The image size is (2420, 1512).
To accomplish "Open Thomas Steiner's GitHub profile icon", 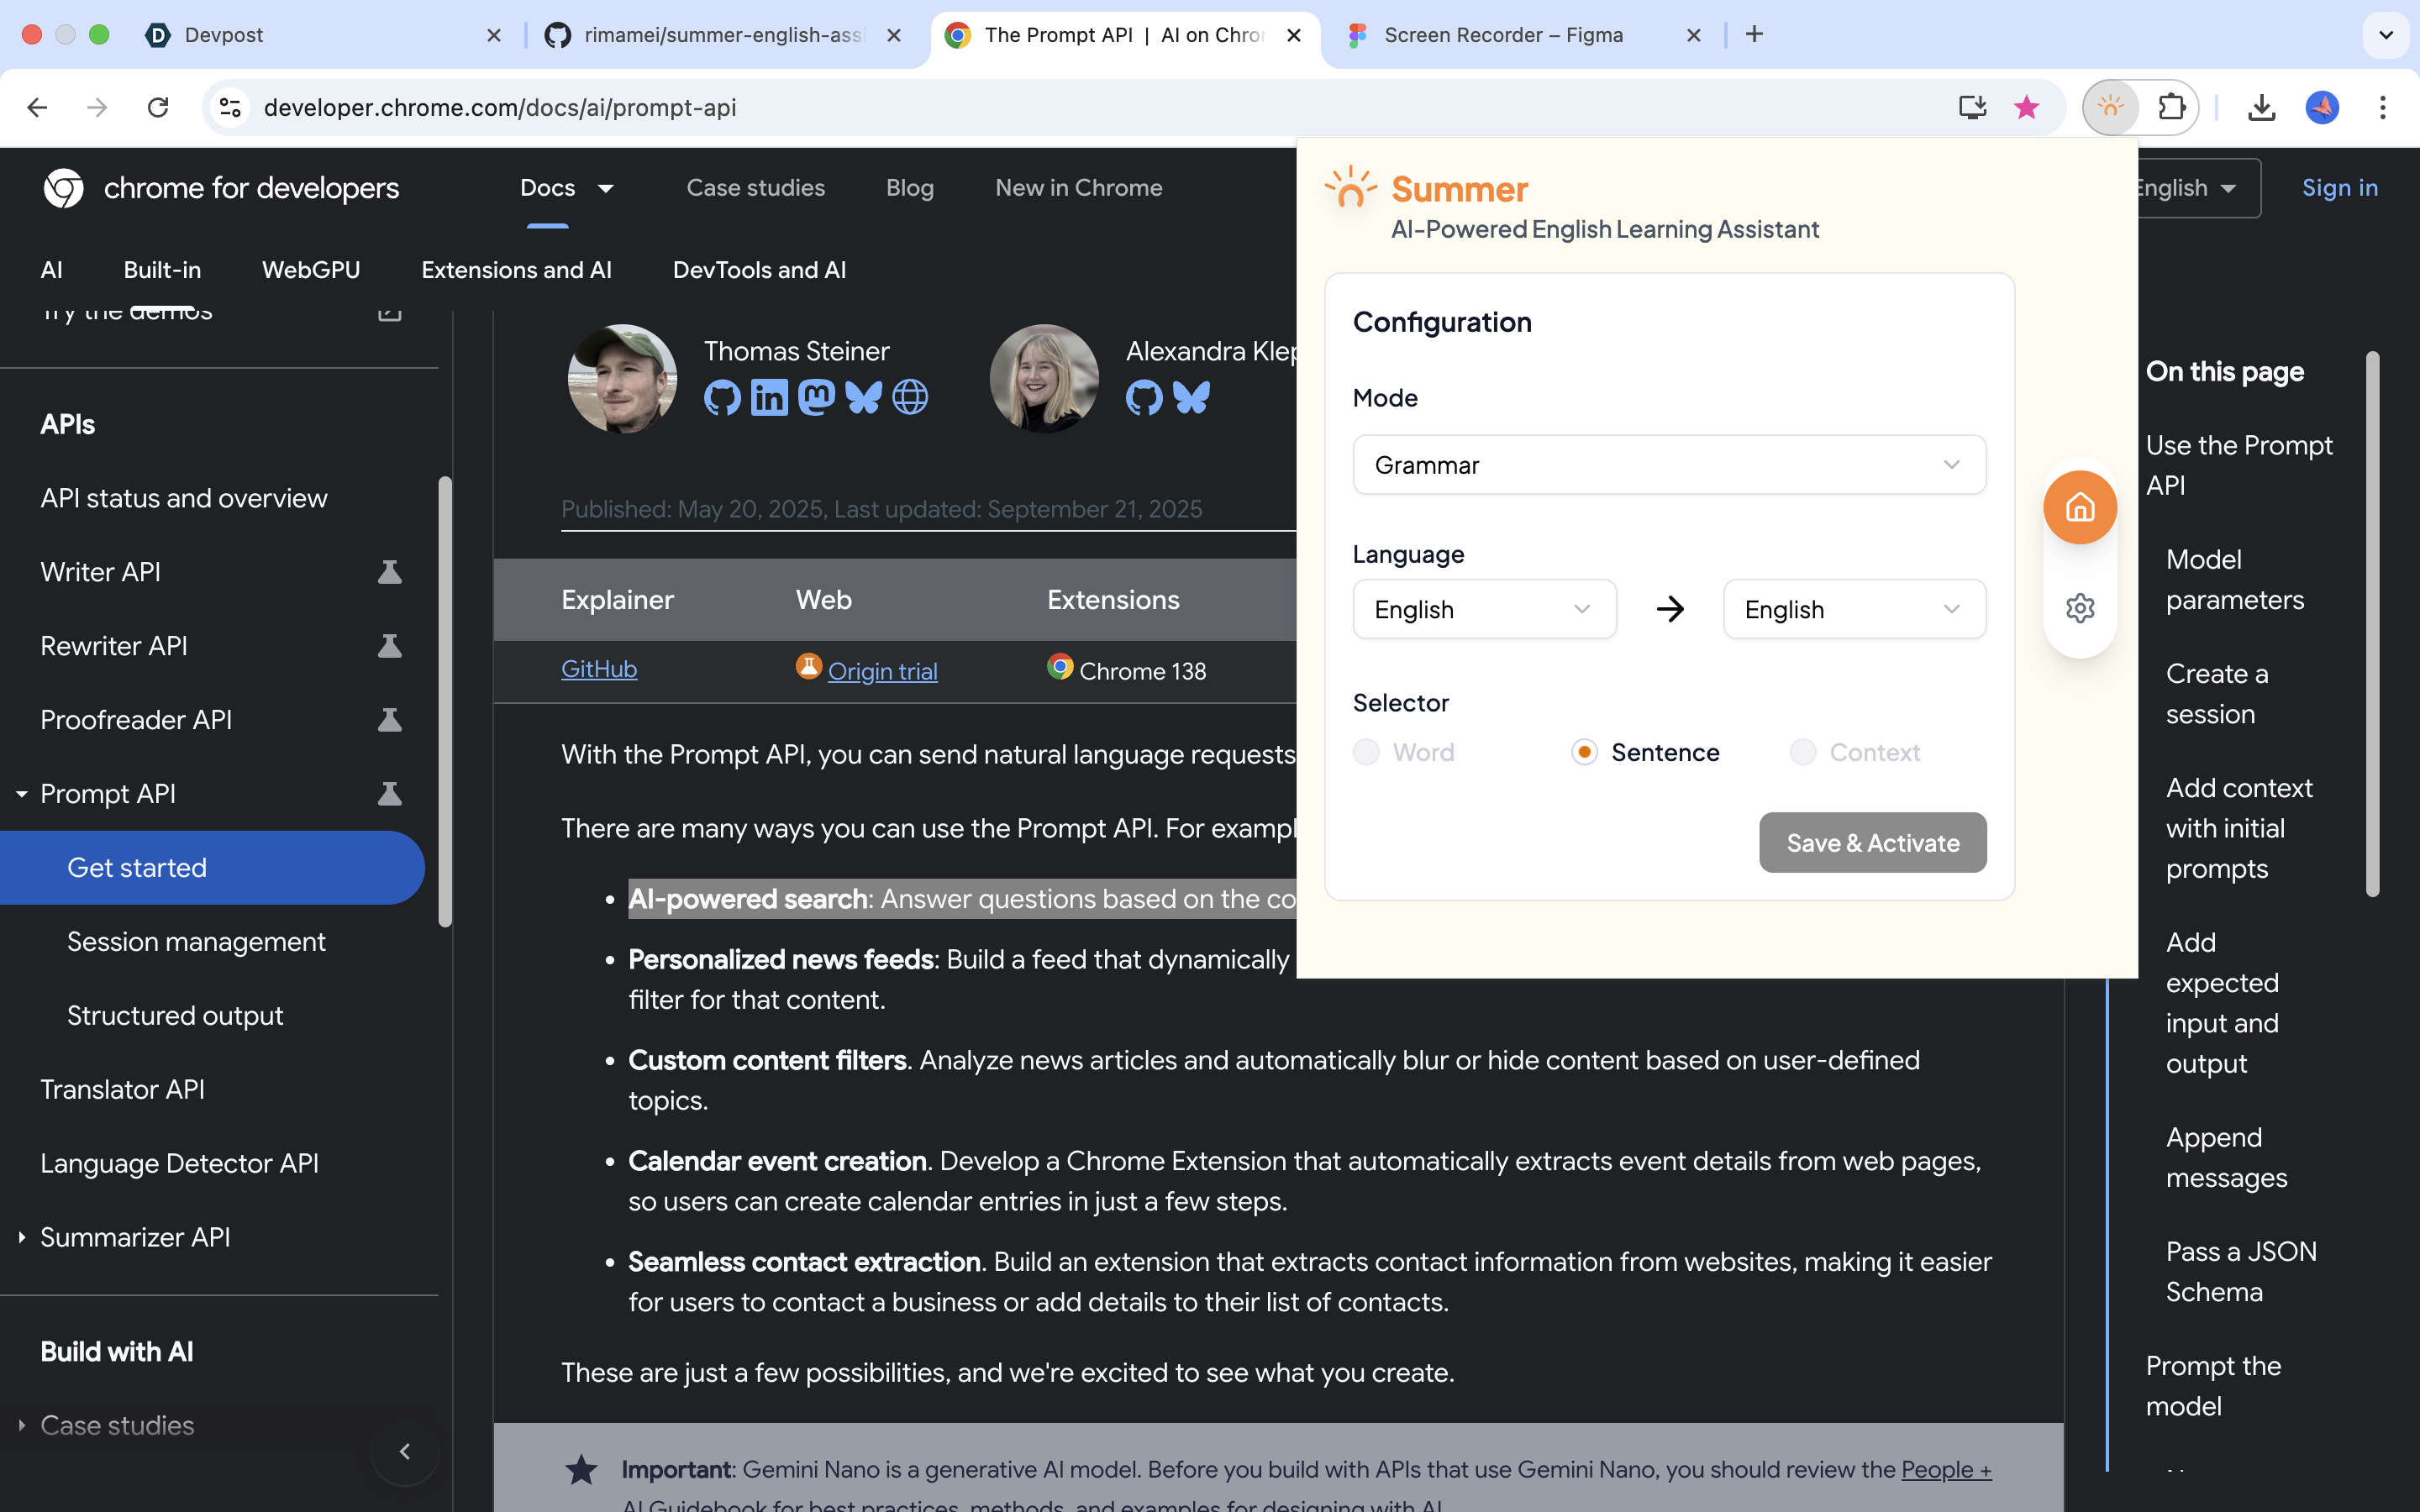I will coord(722,398).
